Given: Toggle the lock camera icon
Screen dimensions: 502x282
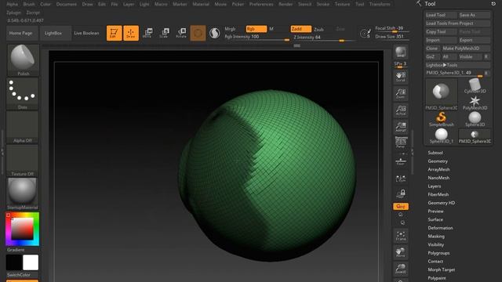Looking at the screenshot, I should tap(401, 193).
